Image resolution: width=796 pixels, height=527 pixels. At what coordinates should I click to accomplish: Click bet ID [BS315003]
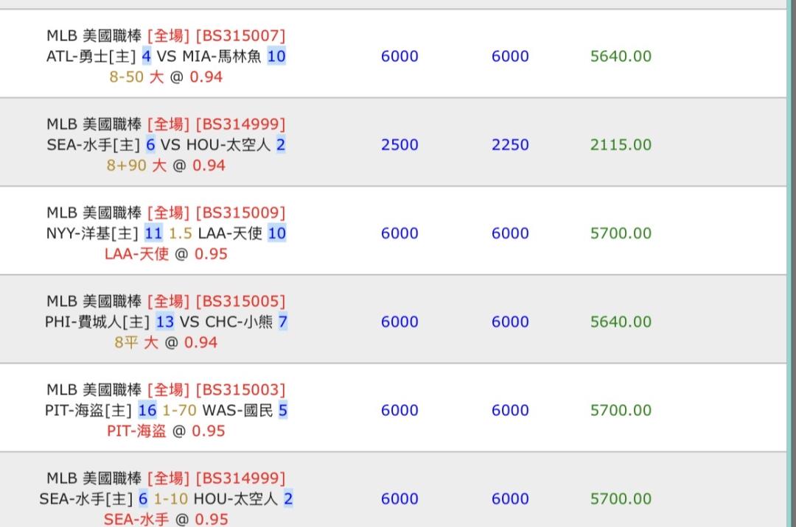coord(240,389)
